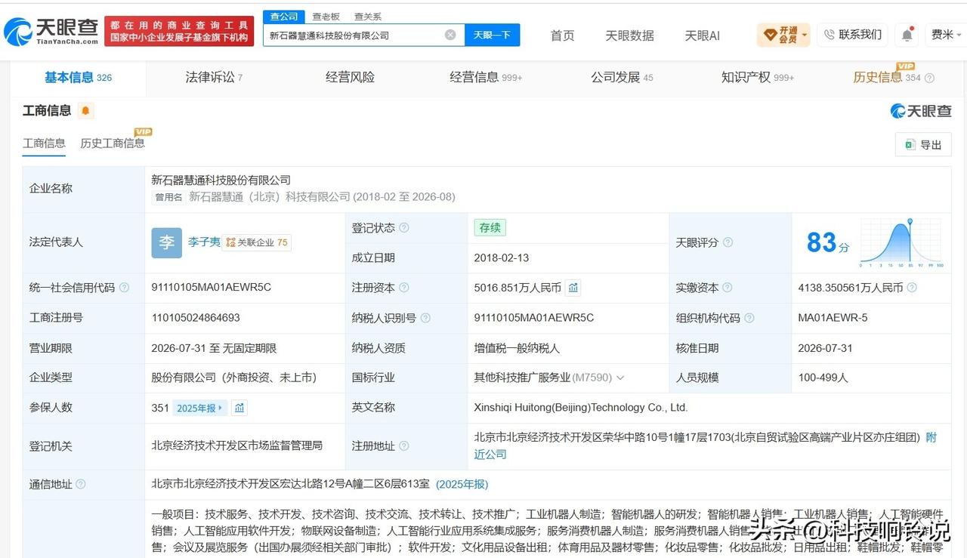Open the 历史信息 VIP tab
The height and width of the screenshot is (558, 967).
[x=887, y=78]
